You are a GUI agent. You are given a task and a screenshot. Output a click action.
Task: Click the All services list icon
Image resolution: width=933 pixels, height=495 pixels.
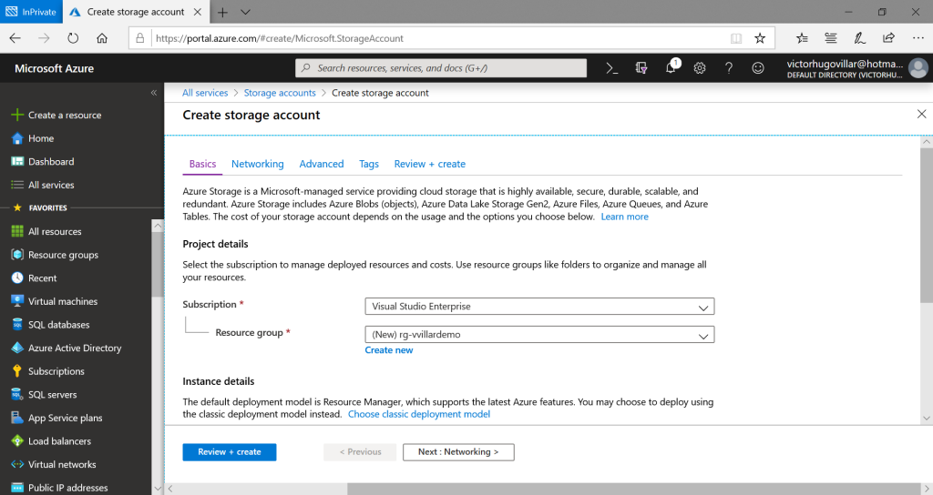(x=17, y=185)
